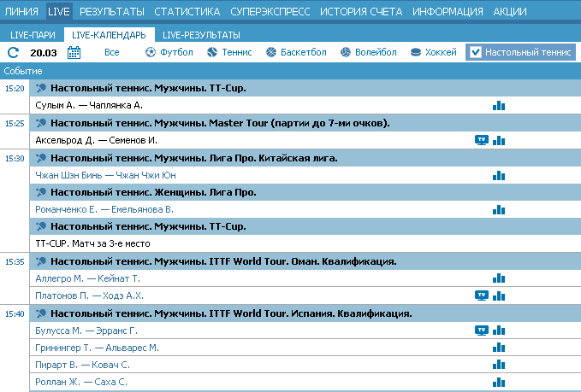
Task: Switch to the LIVE-КАЛЕНДАРЬ tab
Action: coord(109,35)
